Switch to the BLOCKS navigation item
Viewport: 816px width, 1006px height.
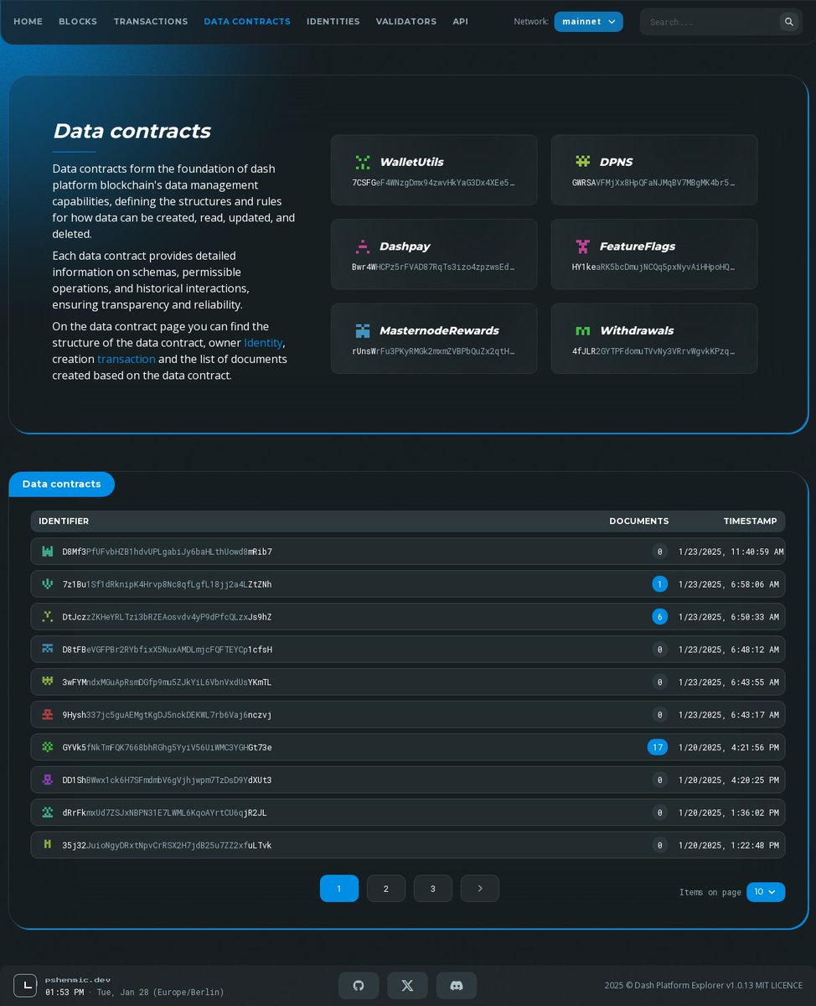(x=77, y=21)
